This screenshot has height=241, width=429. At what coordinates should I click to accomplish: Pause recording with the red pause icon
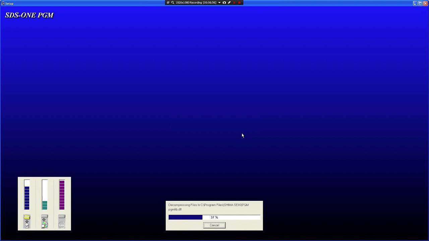coord(234,3)
